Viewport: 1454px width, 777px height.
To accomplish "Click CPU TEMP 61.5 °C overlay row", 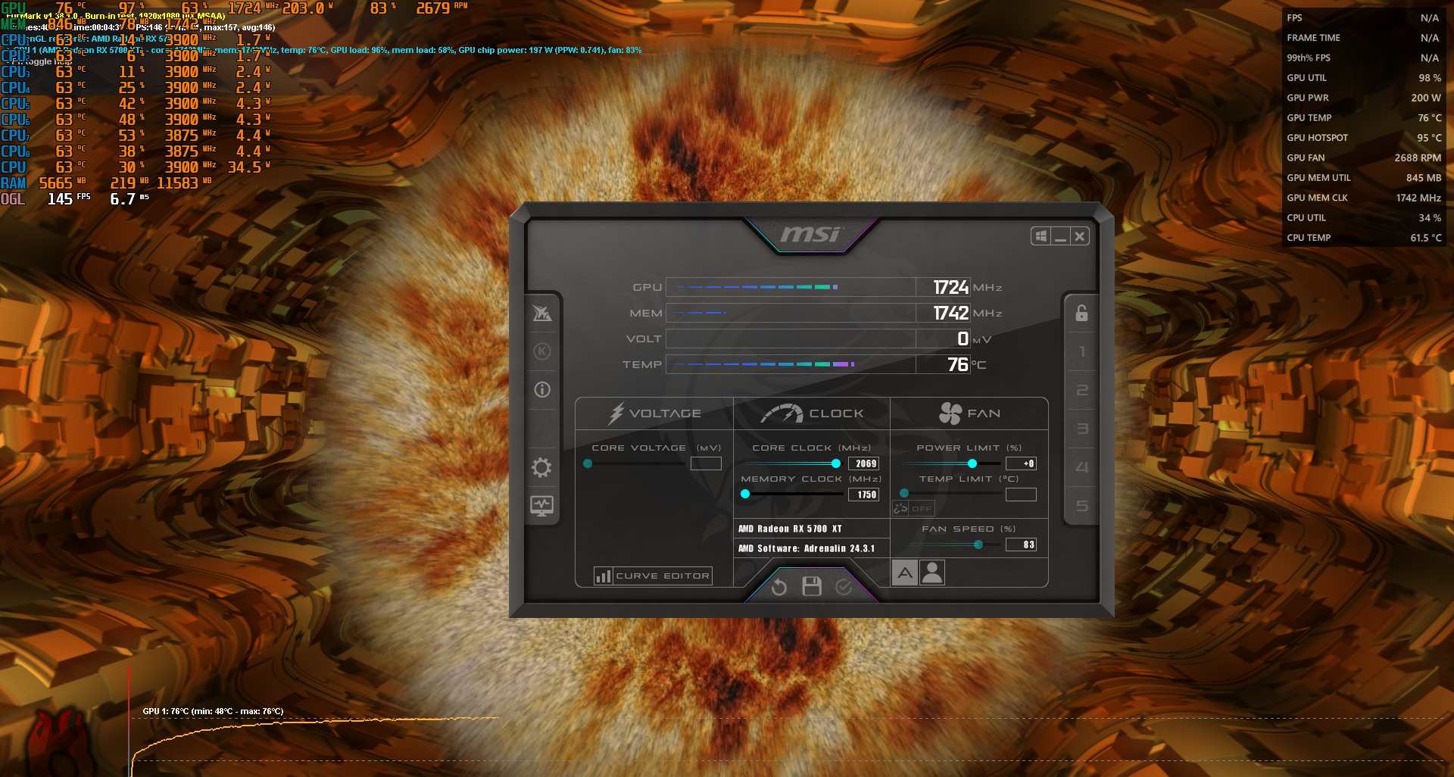I will [x=1363, y=238].
